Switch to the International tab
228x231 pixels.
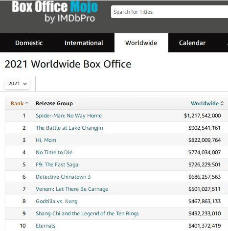[84, 43]
